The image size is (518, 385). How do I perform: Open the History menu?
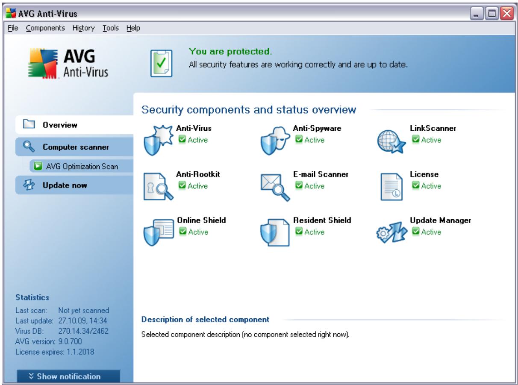tap(84, 29)
